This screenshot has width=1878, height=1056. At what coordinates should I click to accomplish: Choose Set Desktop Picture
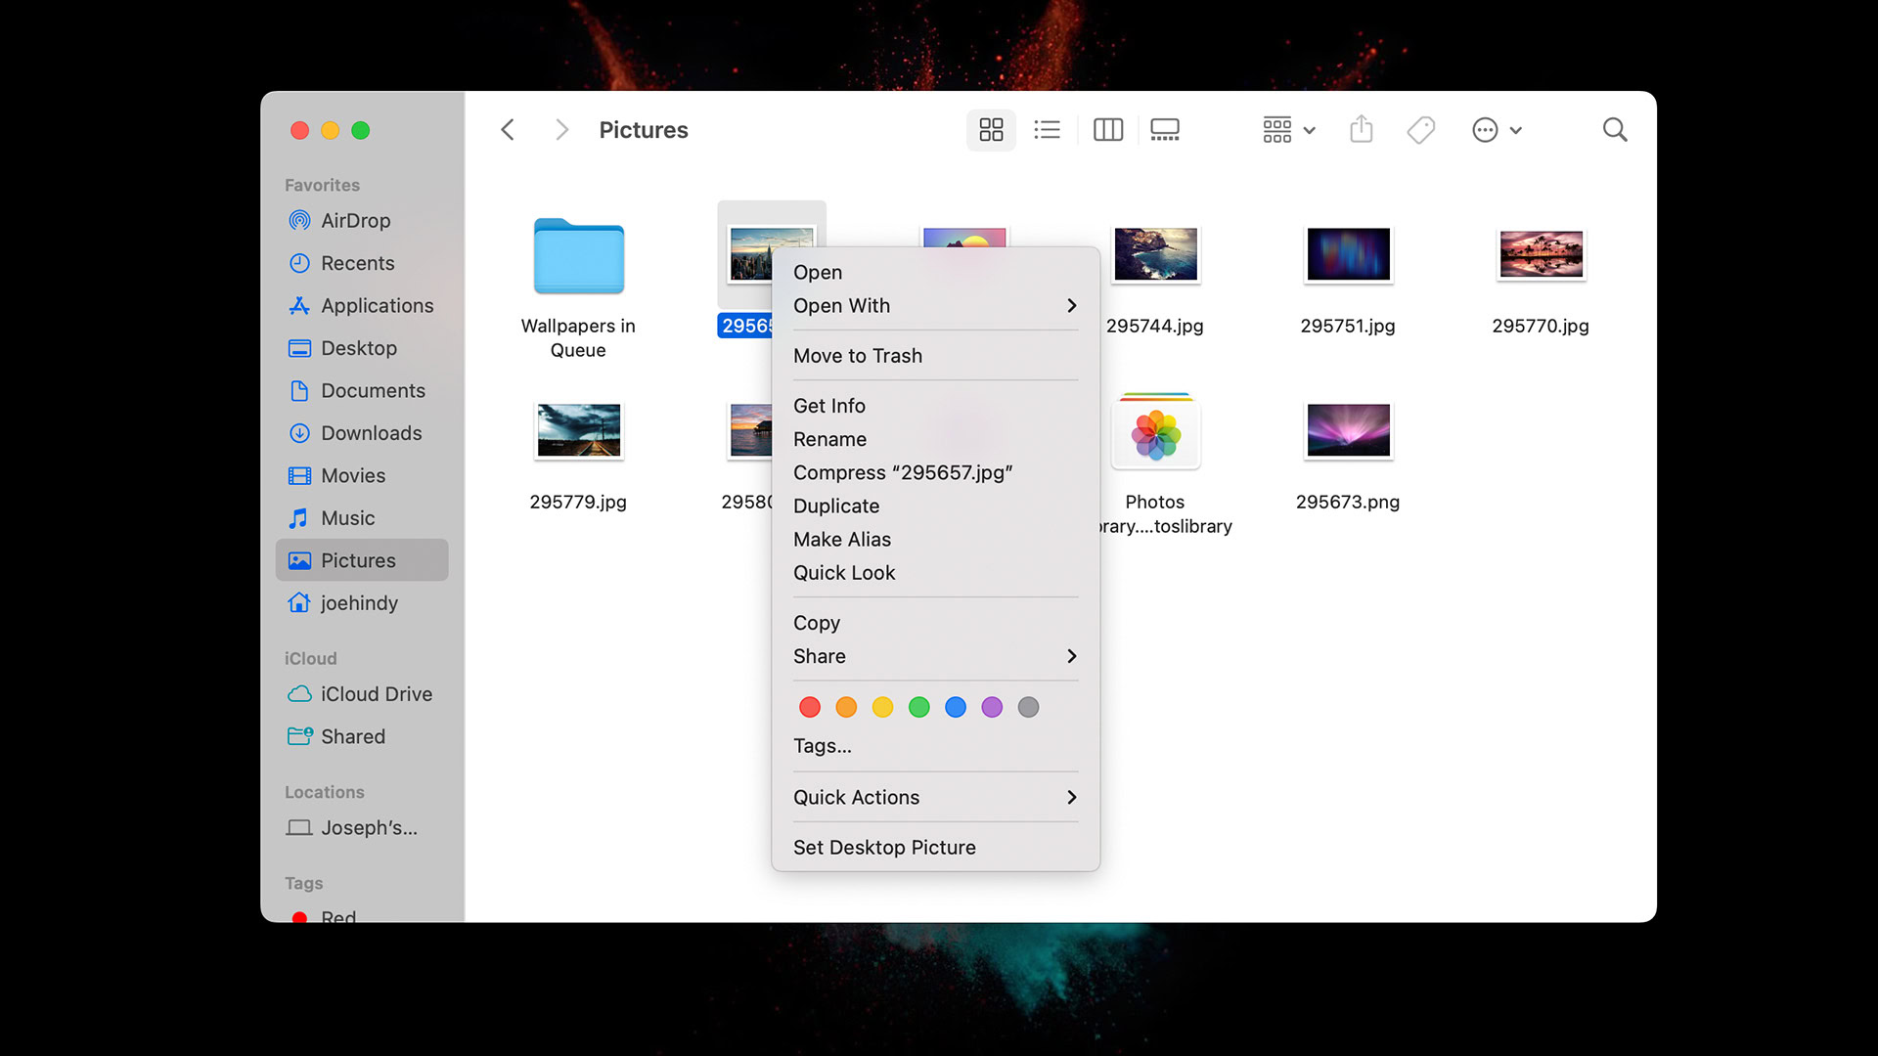[884, 848]
